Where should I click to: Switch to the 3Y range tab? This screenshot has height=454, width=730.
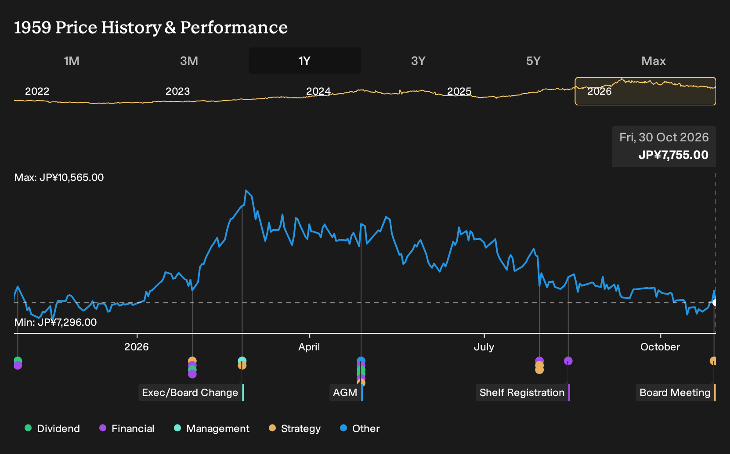click(418, 61)
